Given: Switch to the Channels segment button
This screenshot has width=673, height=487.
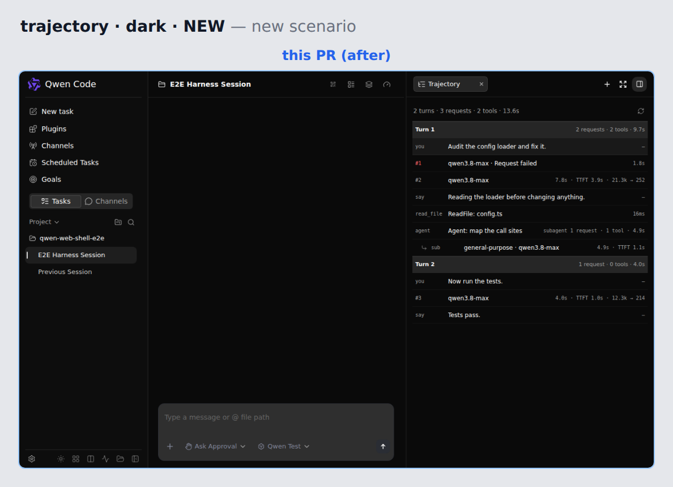Looking at the screenshot, I should click(106, 201).
